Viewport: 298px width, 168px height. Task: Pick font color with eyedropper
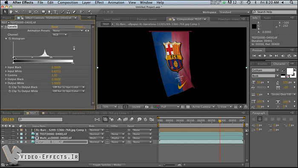point(283,70)
